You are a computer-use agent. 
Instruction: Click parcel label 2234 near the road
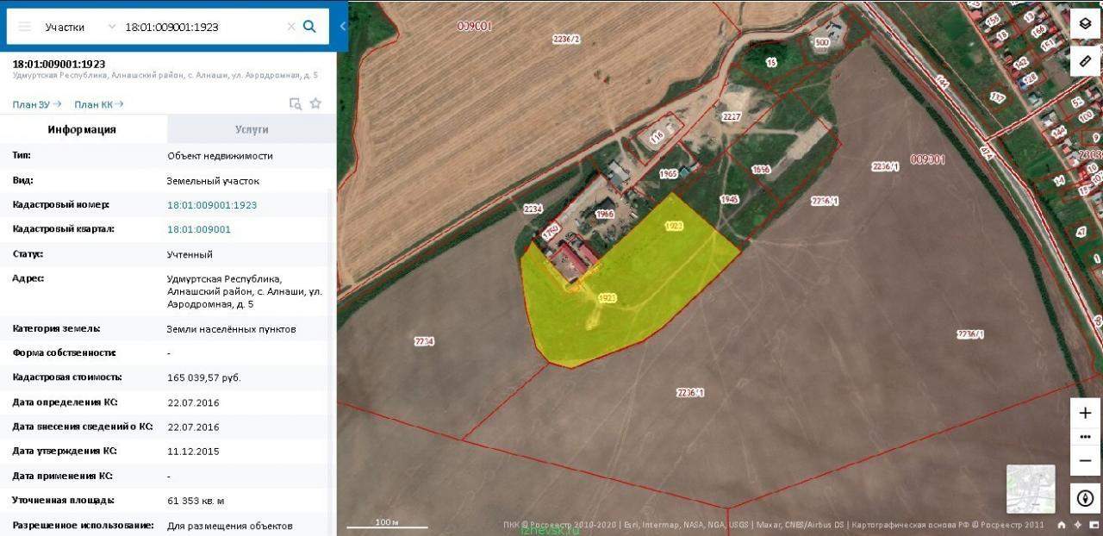[533, 209]
